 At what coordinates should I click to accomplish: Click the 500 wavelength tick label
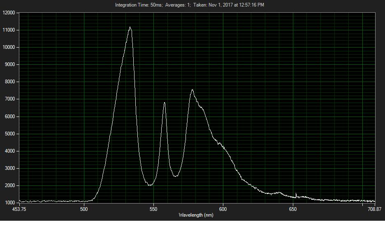coord(84,209)
